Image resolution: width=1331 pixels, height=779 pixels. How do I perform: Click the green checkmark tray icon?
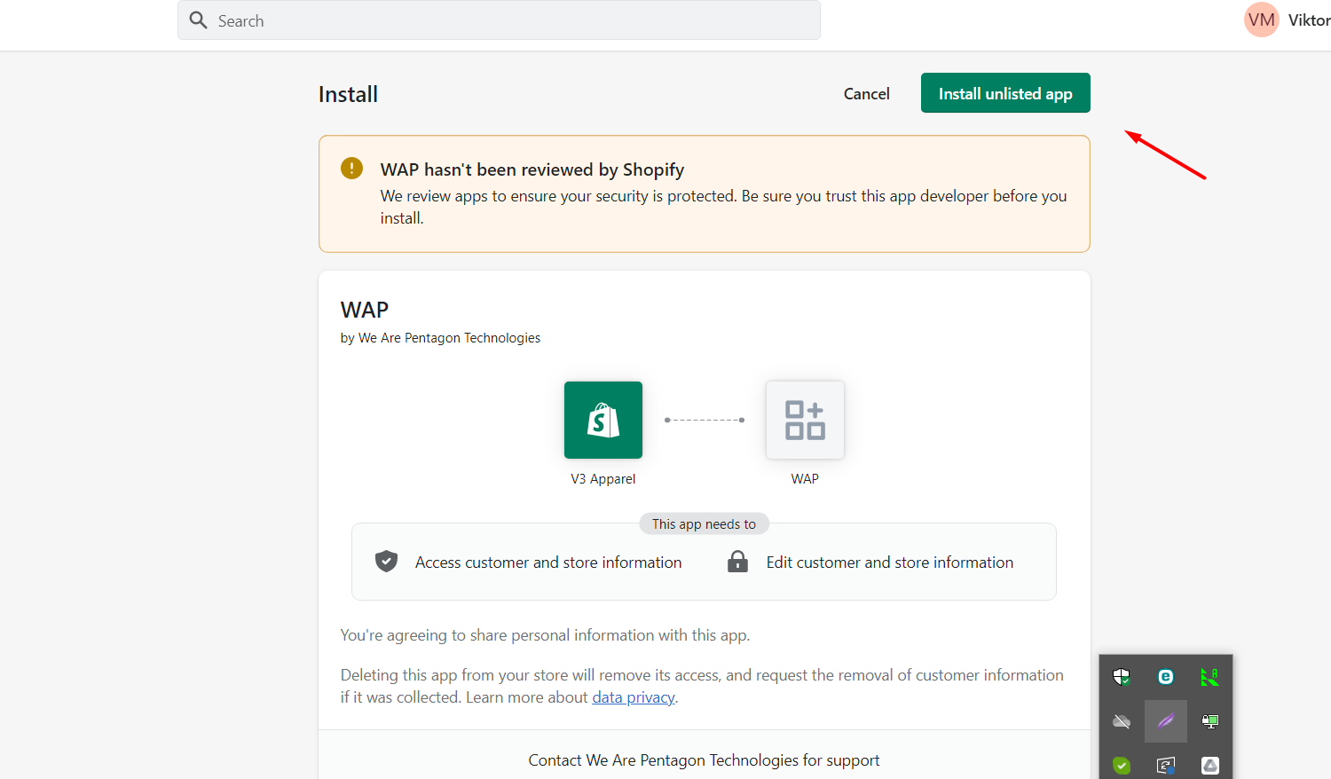[x=1122, y=765]
